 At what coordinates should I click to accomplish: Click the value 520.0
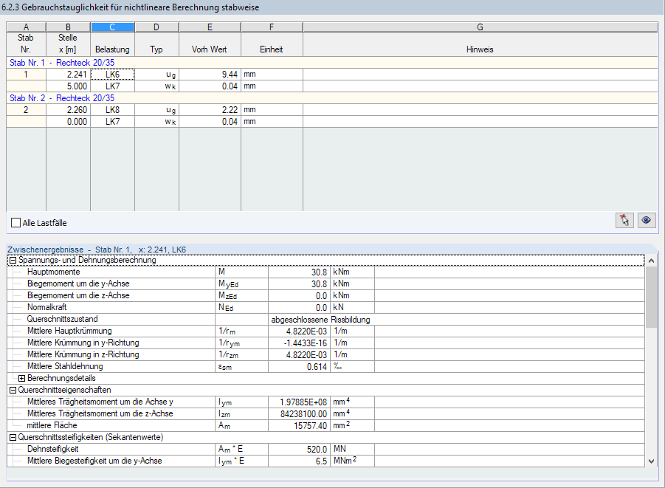pos(317,449)
